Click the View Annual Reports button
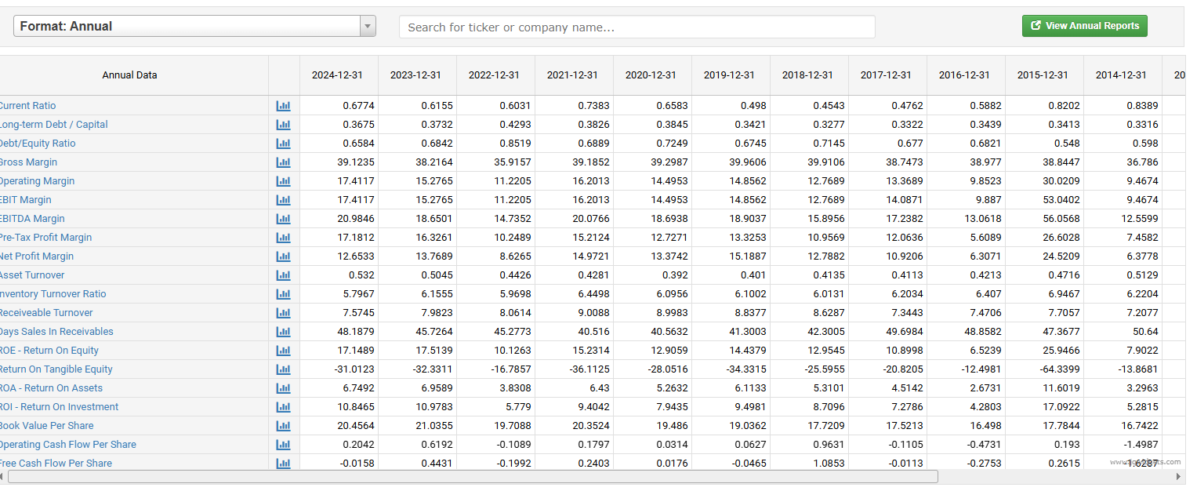 (x=1084, y=26)
